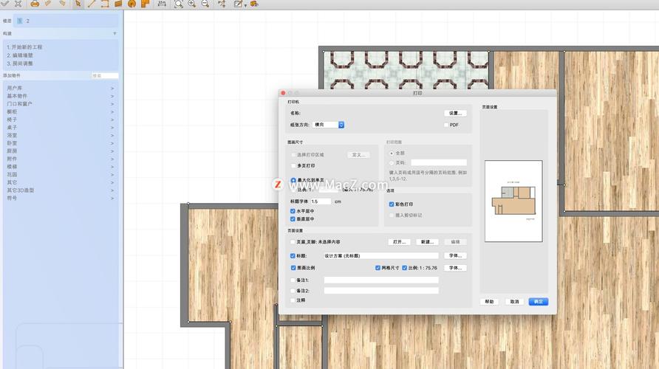Click the dimension measurement icon in toolbar

point(161,4)
